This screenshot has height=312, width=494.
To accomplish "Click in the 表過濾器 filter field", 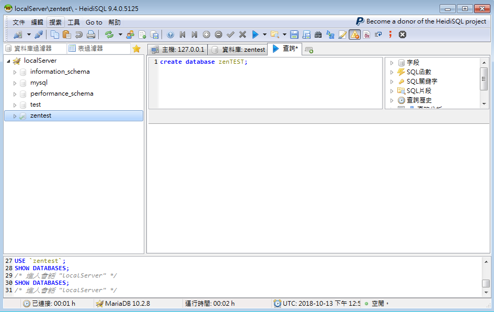I will tap(99, 49).
